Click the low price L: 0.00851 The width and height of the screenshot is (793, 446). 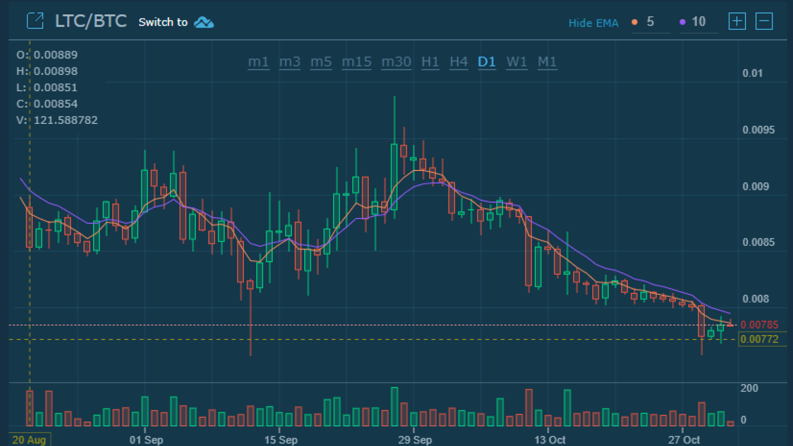47,88
